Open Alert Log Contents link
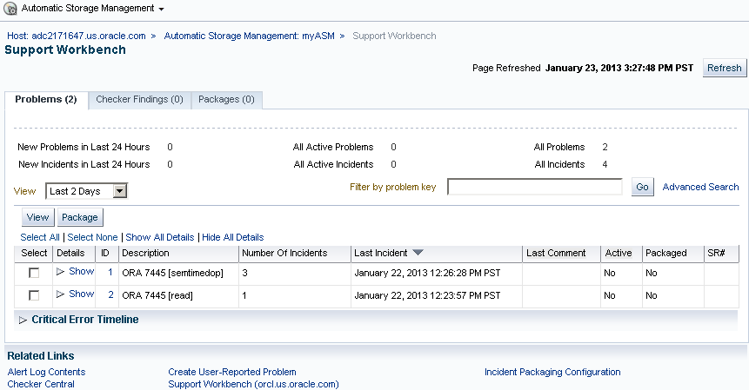Viewport: 749px width, 390px height. pyautogui.click(x=46, y=372)
